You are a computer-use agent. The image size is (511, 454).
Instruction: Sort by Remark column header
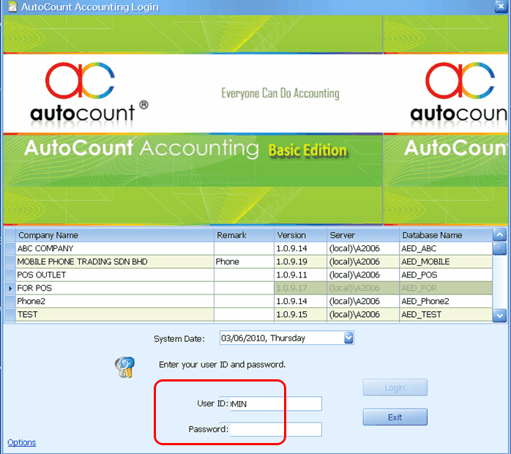coord(244,235)
